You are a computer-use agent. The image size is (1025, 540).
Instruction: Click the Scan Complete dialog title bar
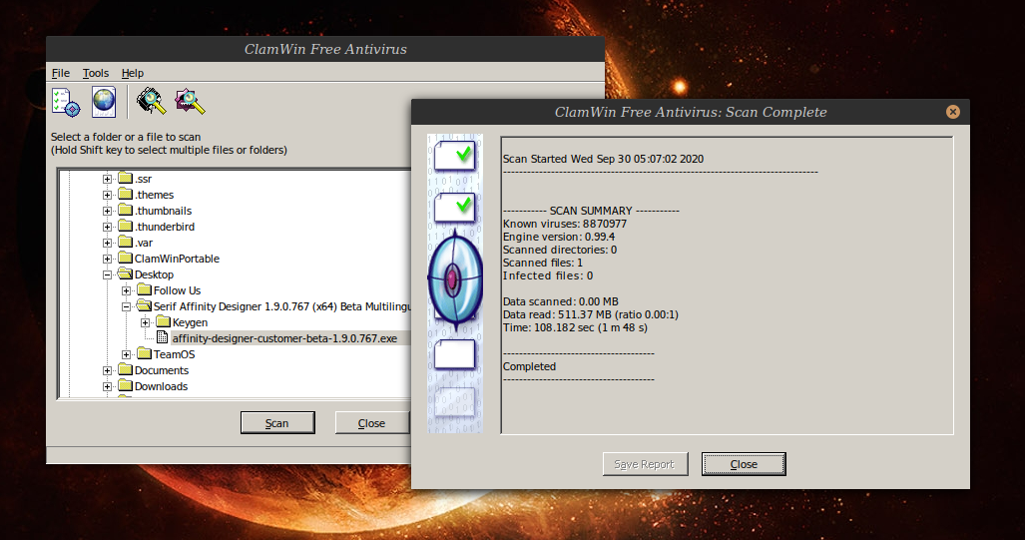(x=691, y=112)
